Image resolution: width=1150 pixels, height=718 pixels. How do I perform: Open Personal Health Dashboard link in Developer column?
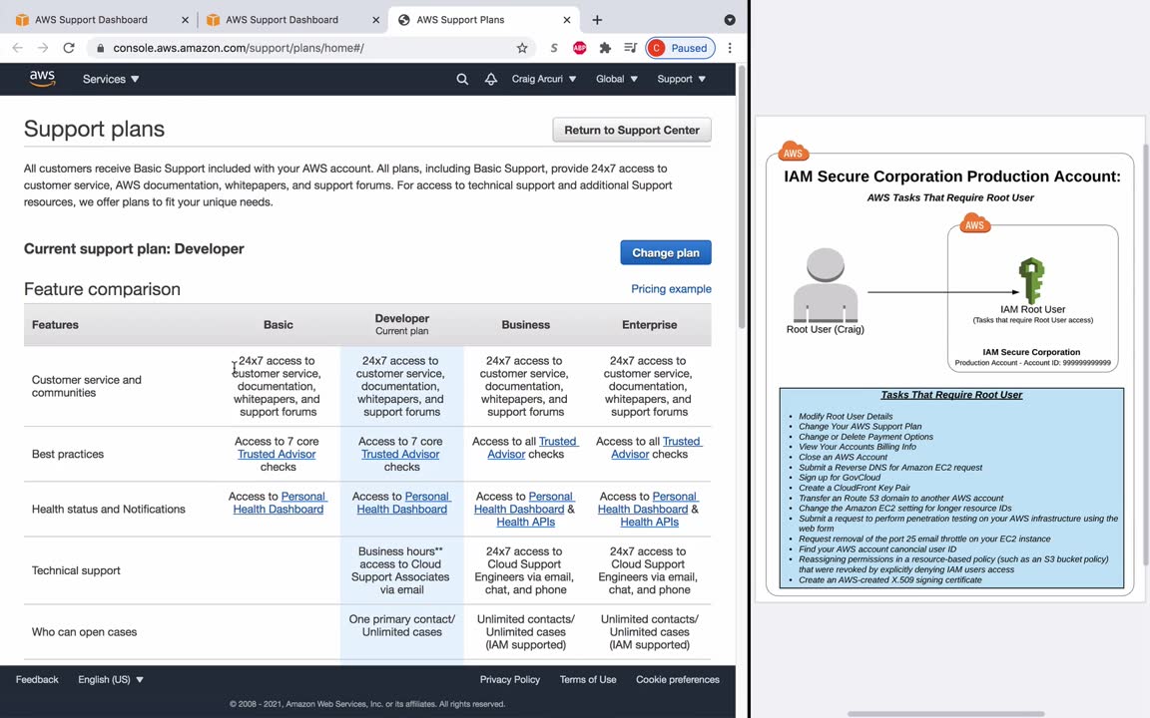[x=402, y=503]
